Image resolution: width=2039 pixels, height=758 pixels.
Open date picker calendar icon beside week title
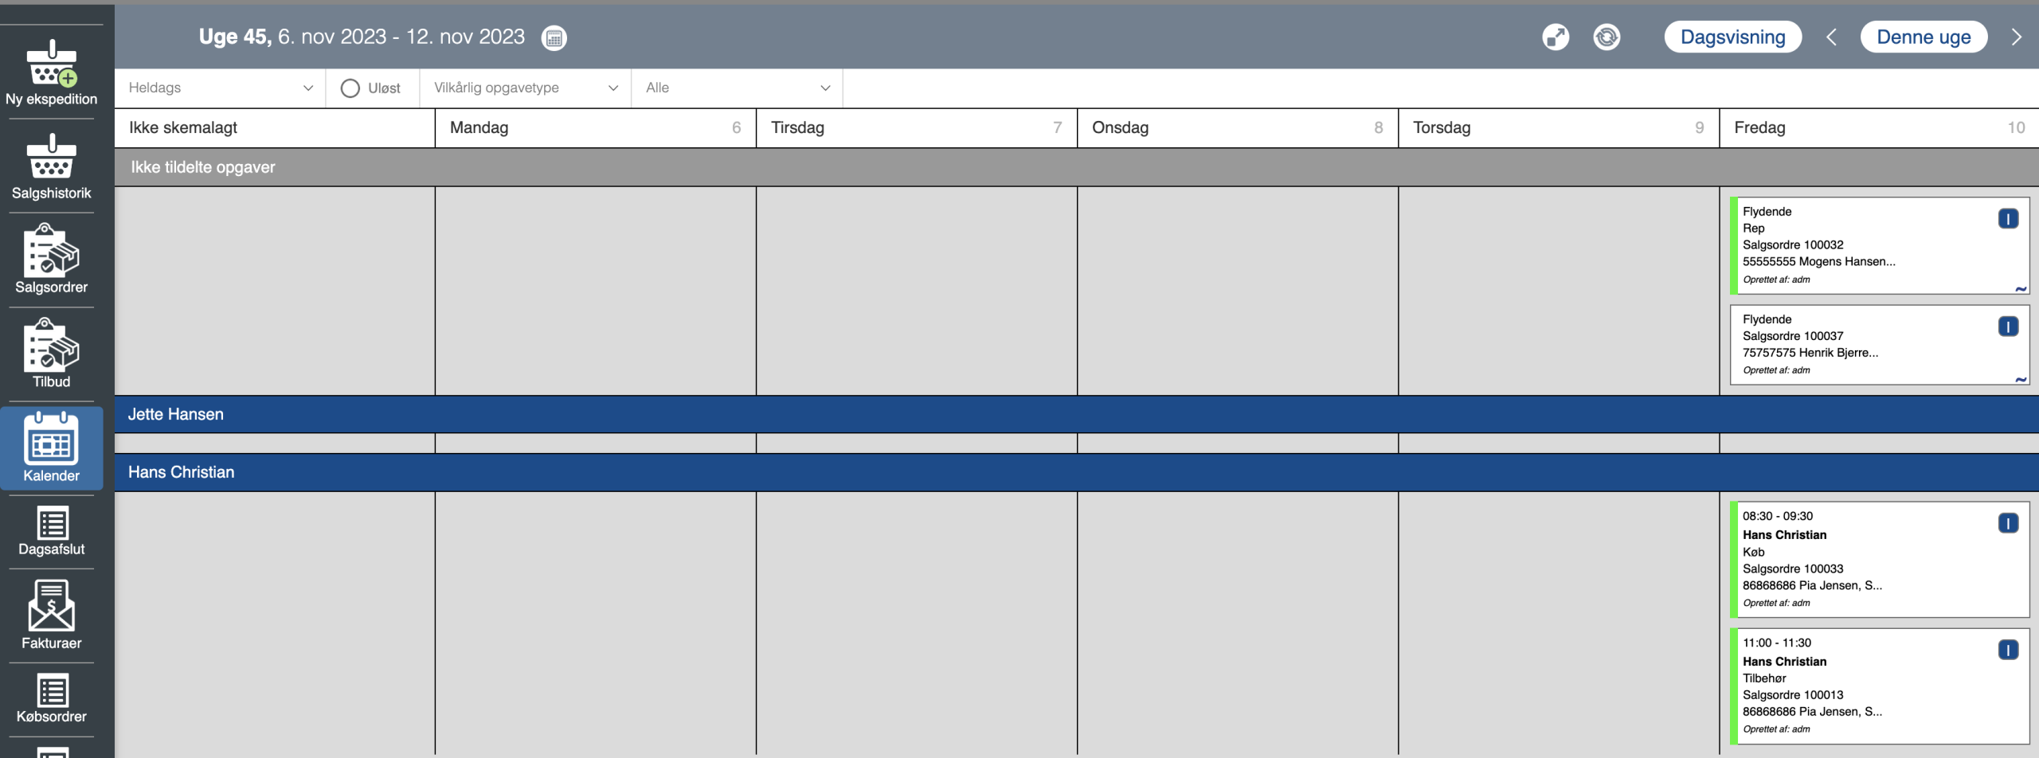[554, 37]
